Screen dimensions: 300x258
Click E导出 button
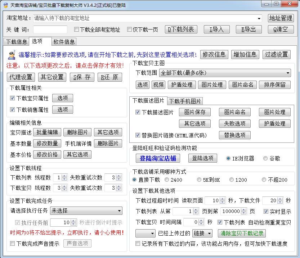pos(249,30)
